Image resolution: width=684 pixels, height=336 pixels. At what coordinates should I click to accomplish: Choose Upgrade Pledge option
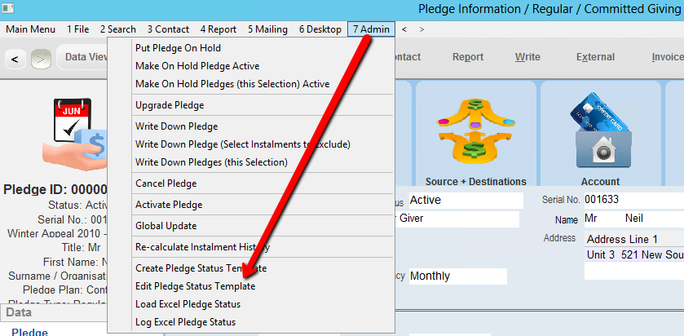point(170,105)
